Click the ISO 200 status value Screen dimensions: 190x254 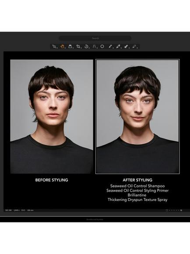pos(8,210)
